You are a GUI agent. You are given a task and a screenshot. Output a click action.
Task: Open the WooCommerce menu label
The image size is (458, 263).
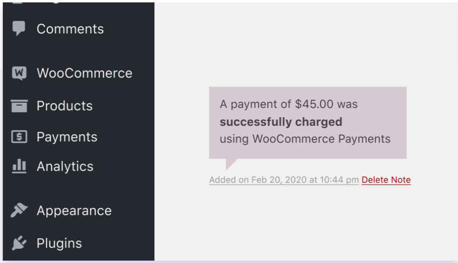[x=84, y=73]
